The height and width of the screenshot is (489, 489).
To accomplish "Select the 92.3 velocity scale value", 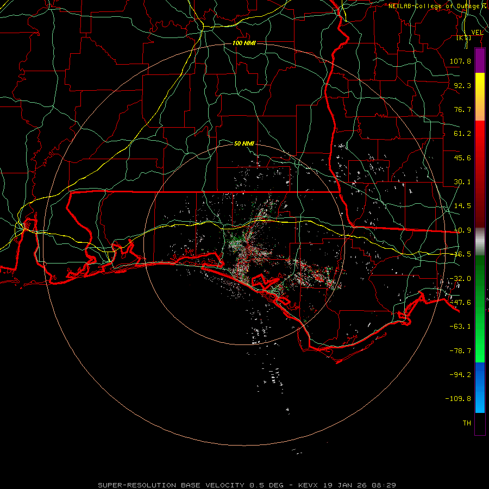I will [x=462, y=85].
